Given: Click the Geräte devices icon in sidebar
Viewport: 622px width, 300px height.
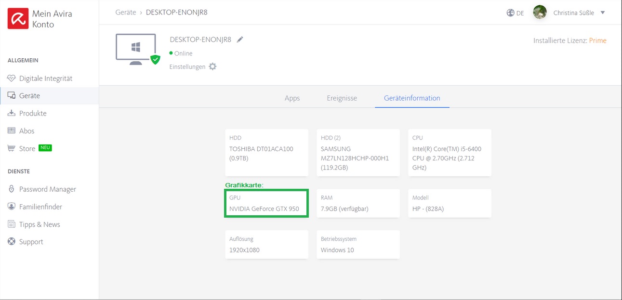Looking at the screenshot, I should [12, 96].
